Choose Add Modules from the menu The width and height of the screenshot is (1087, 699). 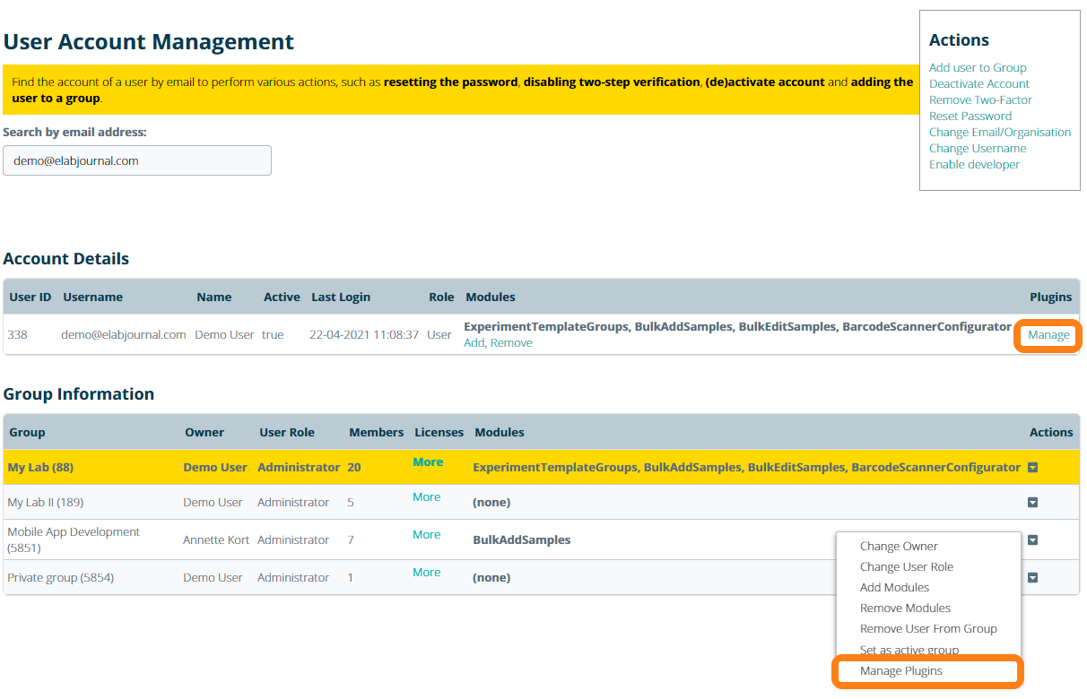point(894,588)
